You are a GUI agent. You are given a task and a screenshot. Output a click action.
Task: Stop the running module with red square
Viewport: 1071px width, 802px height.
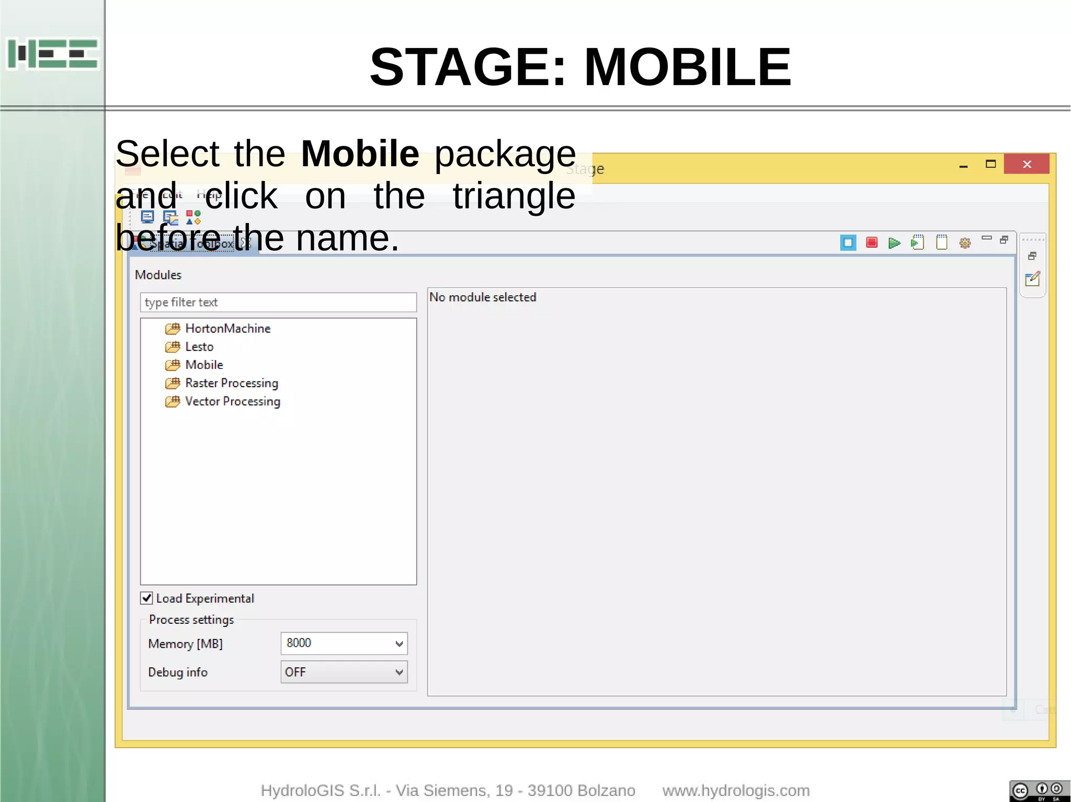click(871, 242)
